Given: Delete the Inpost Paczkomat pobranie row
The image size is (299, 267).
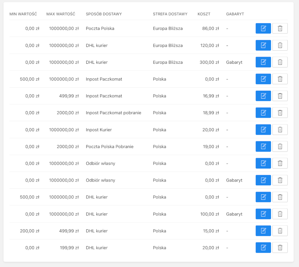Looking at the screenshot, I should 280,113.
